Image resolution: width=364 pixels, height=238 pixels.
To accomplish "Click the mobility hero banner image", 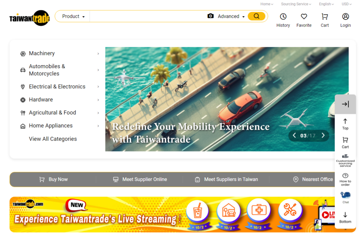I will click(x=227, y=99).
